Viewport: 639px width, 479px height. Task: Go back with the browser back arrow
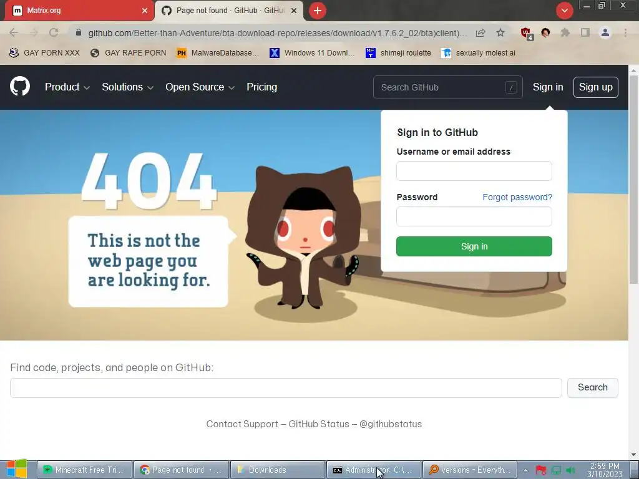tap(14, 32)
